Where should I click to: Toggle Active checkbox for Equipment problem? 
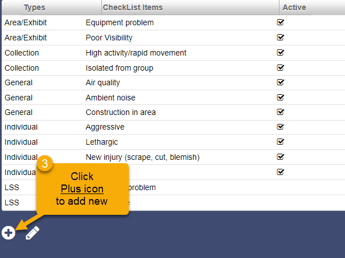(x=280, y=22)
